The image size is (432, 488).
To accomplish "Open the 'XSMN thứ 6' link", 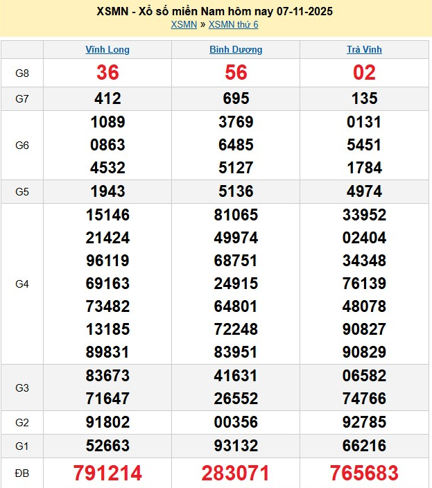I will [x=233, y=25].
